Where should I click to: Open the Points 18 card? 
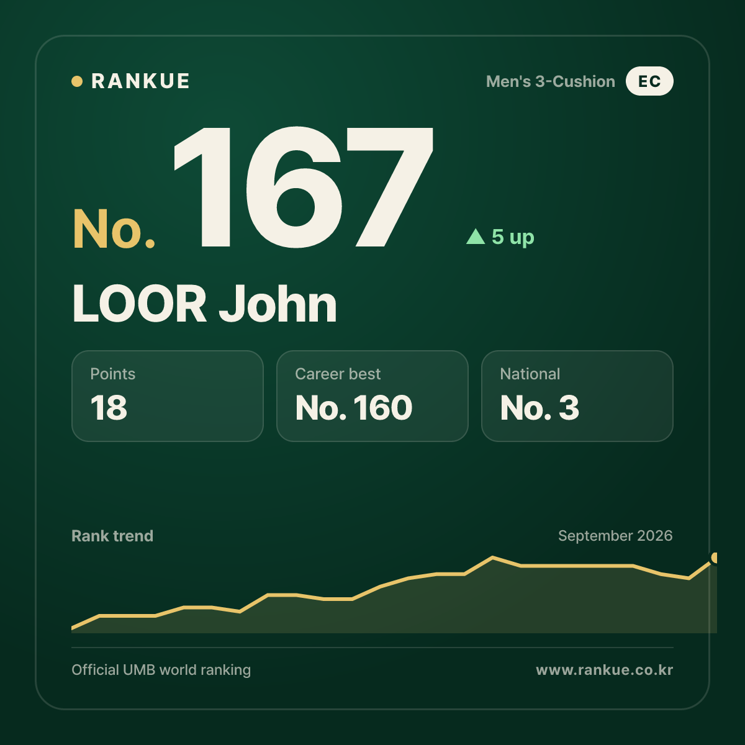point(168,396)
